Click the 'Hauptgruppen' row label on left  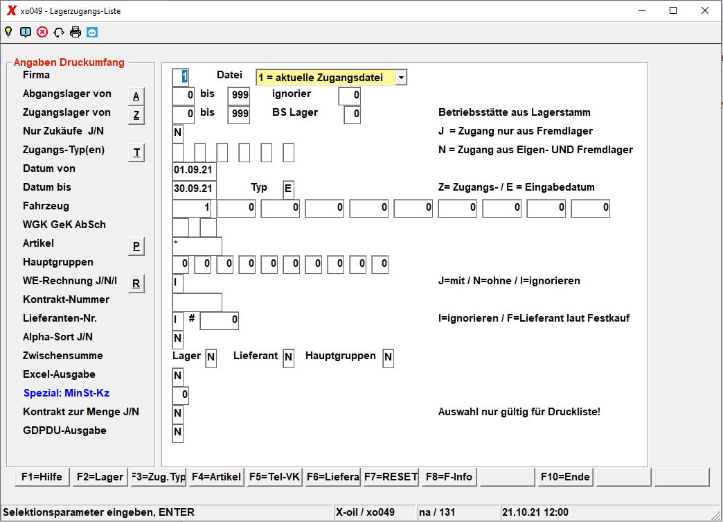(x=58, y=262)
